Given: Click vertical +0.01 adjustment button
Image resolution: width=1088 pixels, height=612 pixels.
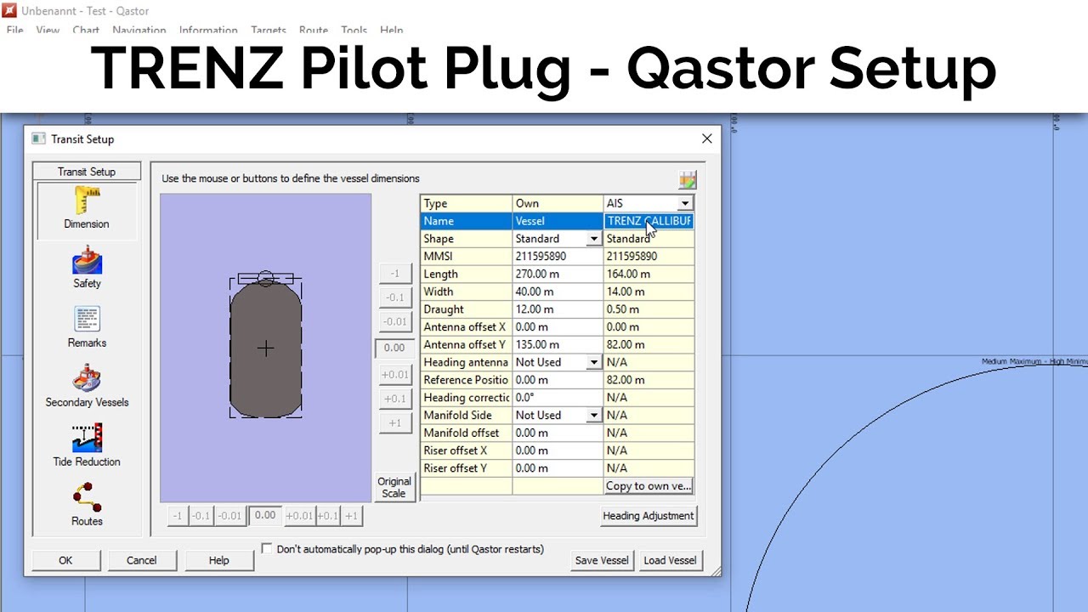Looking at the screenshot, I should coord(394,375).
